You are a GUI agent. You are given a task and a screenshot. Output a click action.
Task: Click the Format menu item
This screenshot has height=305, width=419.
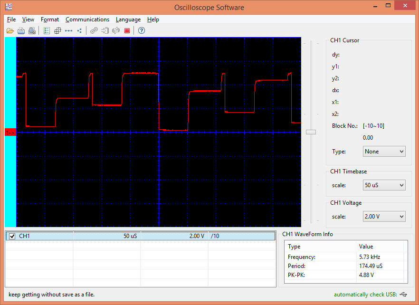click(x=49, y=19)
